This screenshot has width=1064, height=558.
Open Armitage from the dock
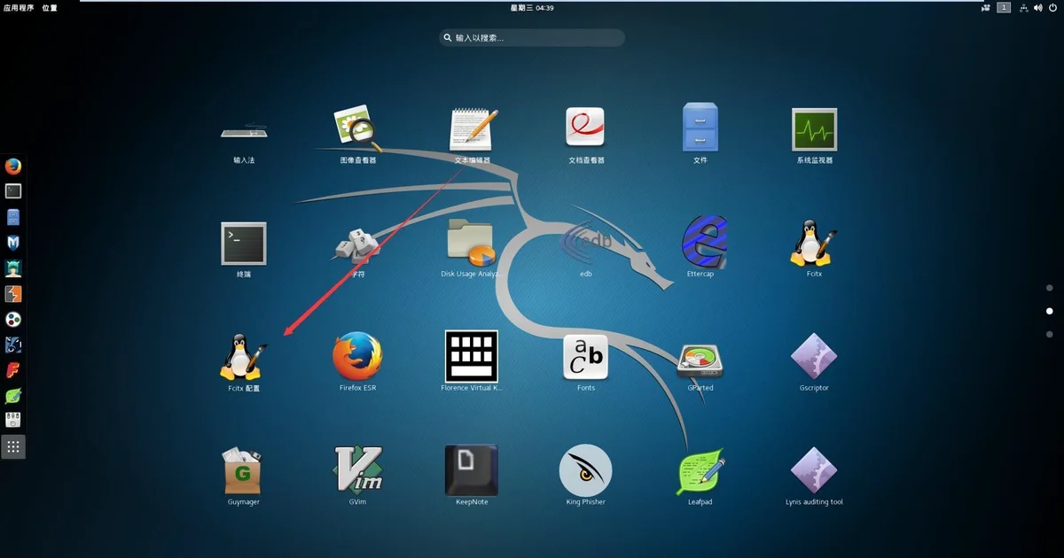(x=12, y=268)
